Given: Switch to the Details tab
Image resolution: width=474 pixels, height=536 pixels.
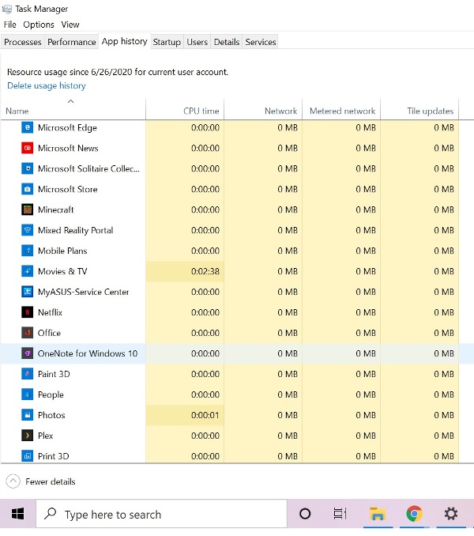Looking at the screenshot, I should click(227, 42).
